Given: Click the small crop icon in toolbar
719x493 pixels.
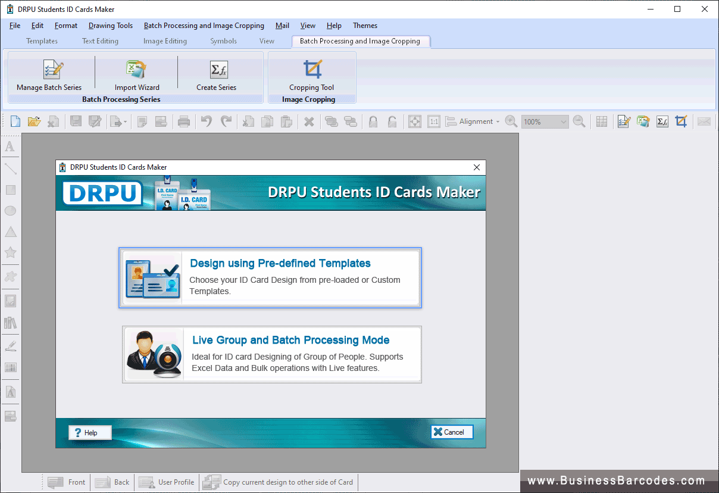Looking at the screenshot, I should pos(681,121).
